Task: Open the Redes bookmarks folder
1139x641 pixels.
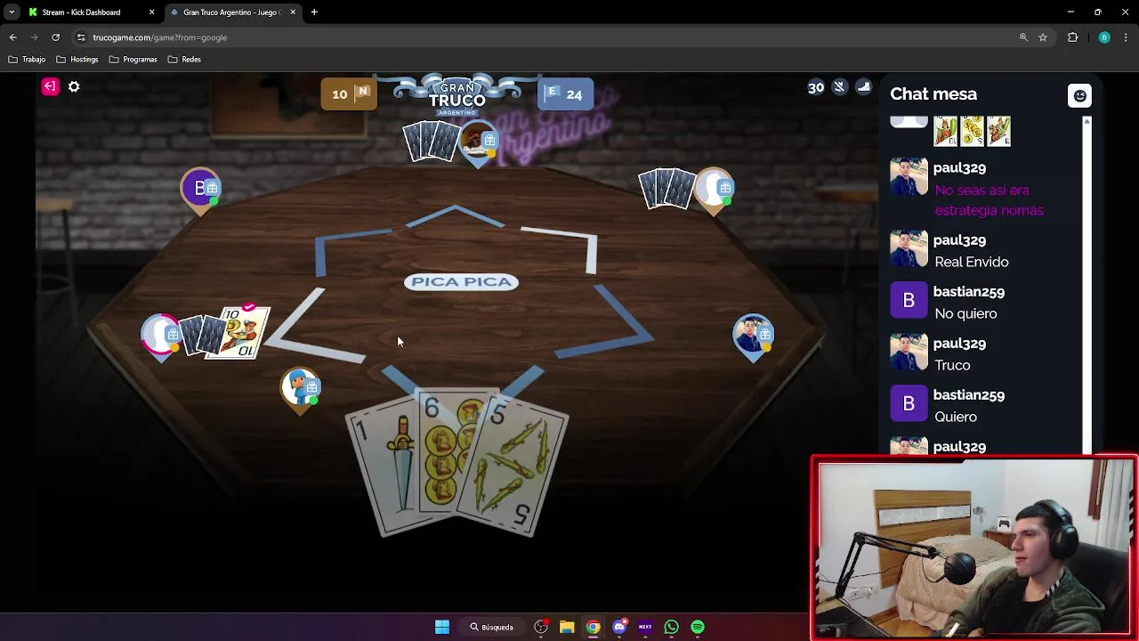Action: [x=185, y=60]
